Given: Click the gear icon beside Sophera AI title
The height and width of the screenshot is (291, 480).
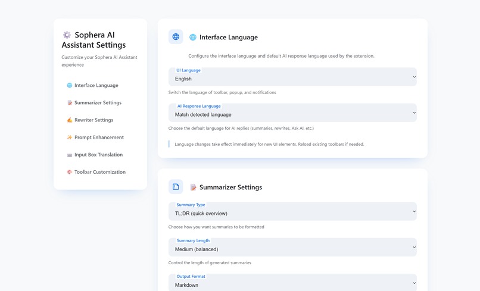Looking at the screenshot, I should (67, 35).
